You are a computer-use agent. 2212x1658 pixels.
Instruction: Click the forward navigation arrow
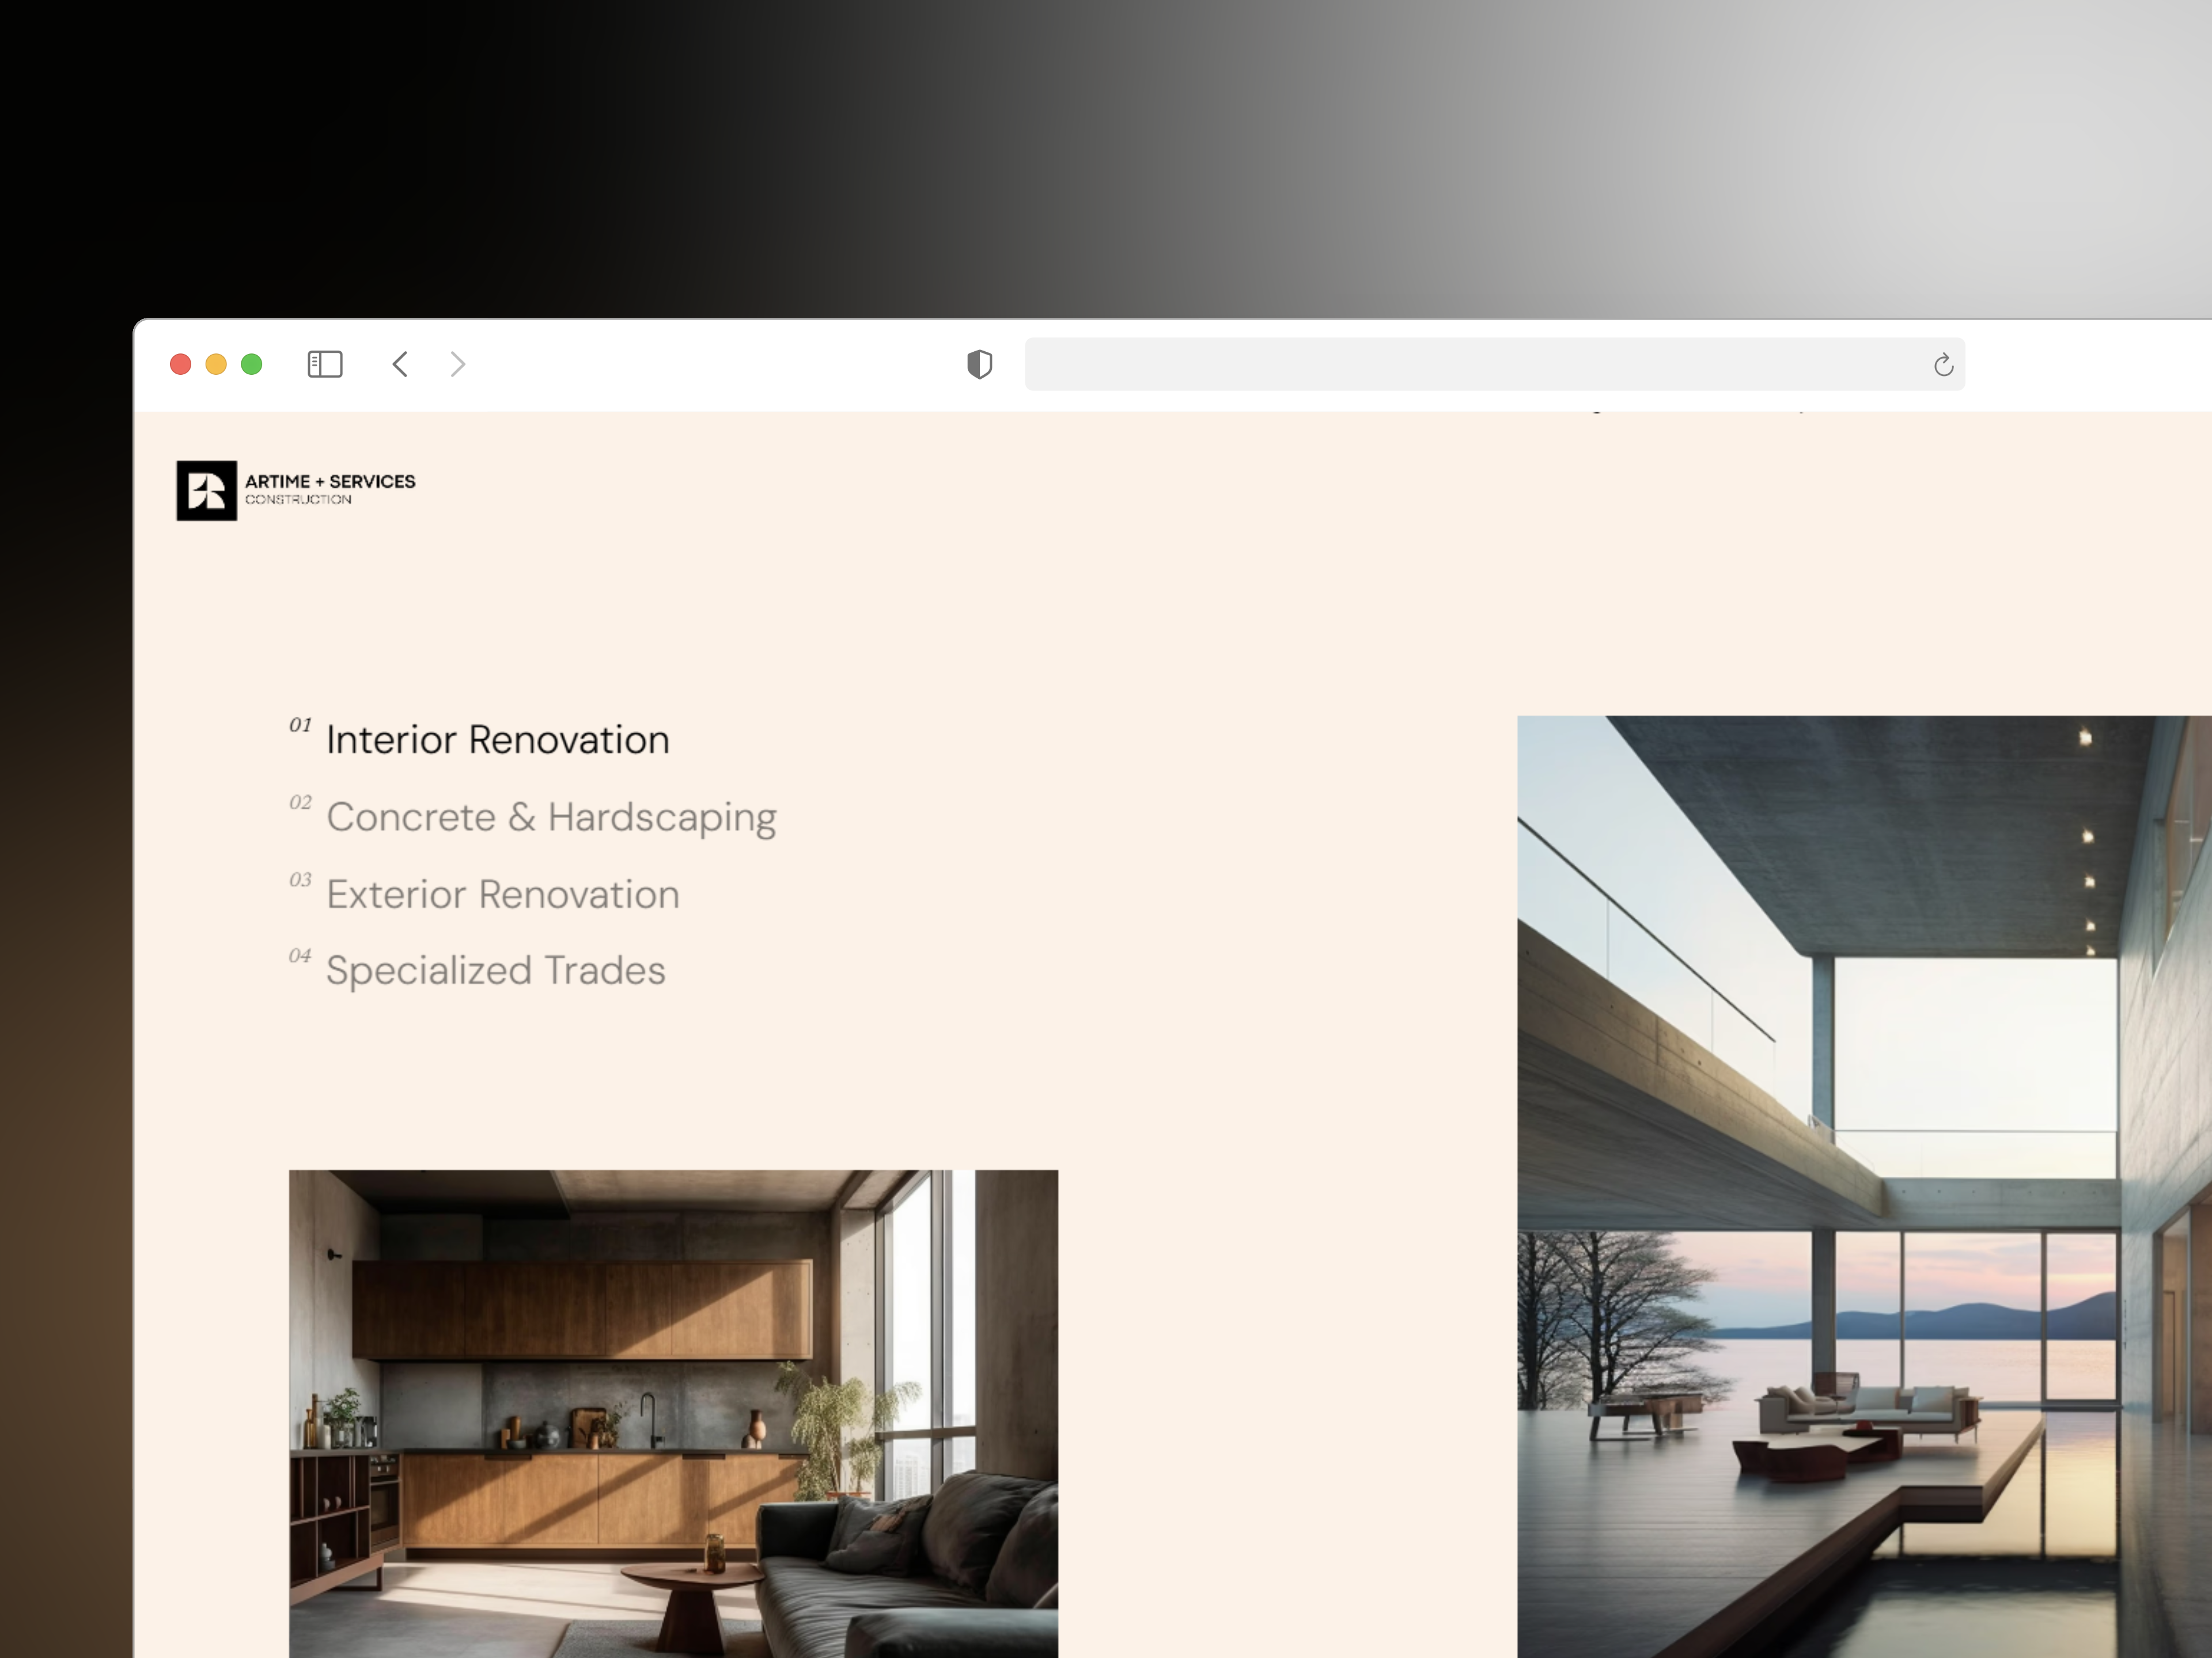point(457,364)
